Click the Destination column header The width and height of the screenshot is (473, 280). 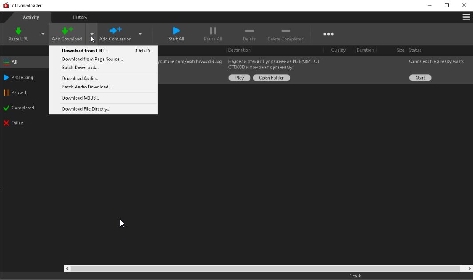coord(239,50)
